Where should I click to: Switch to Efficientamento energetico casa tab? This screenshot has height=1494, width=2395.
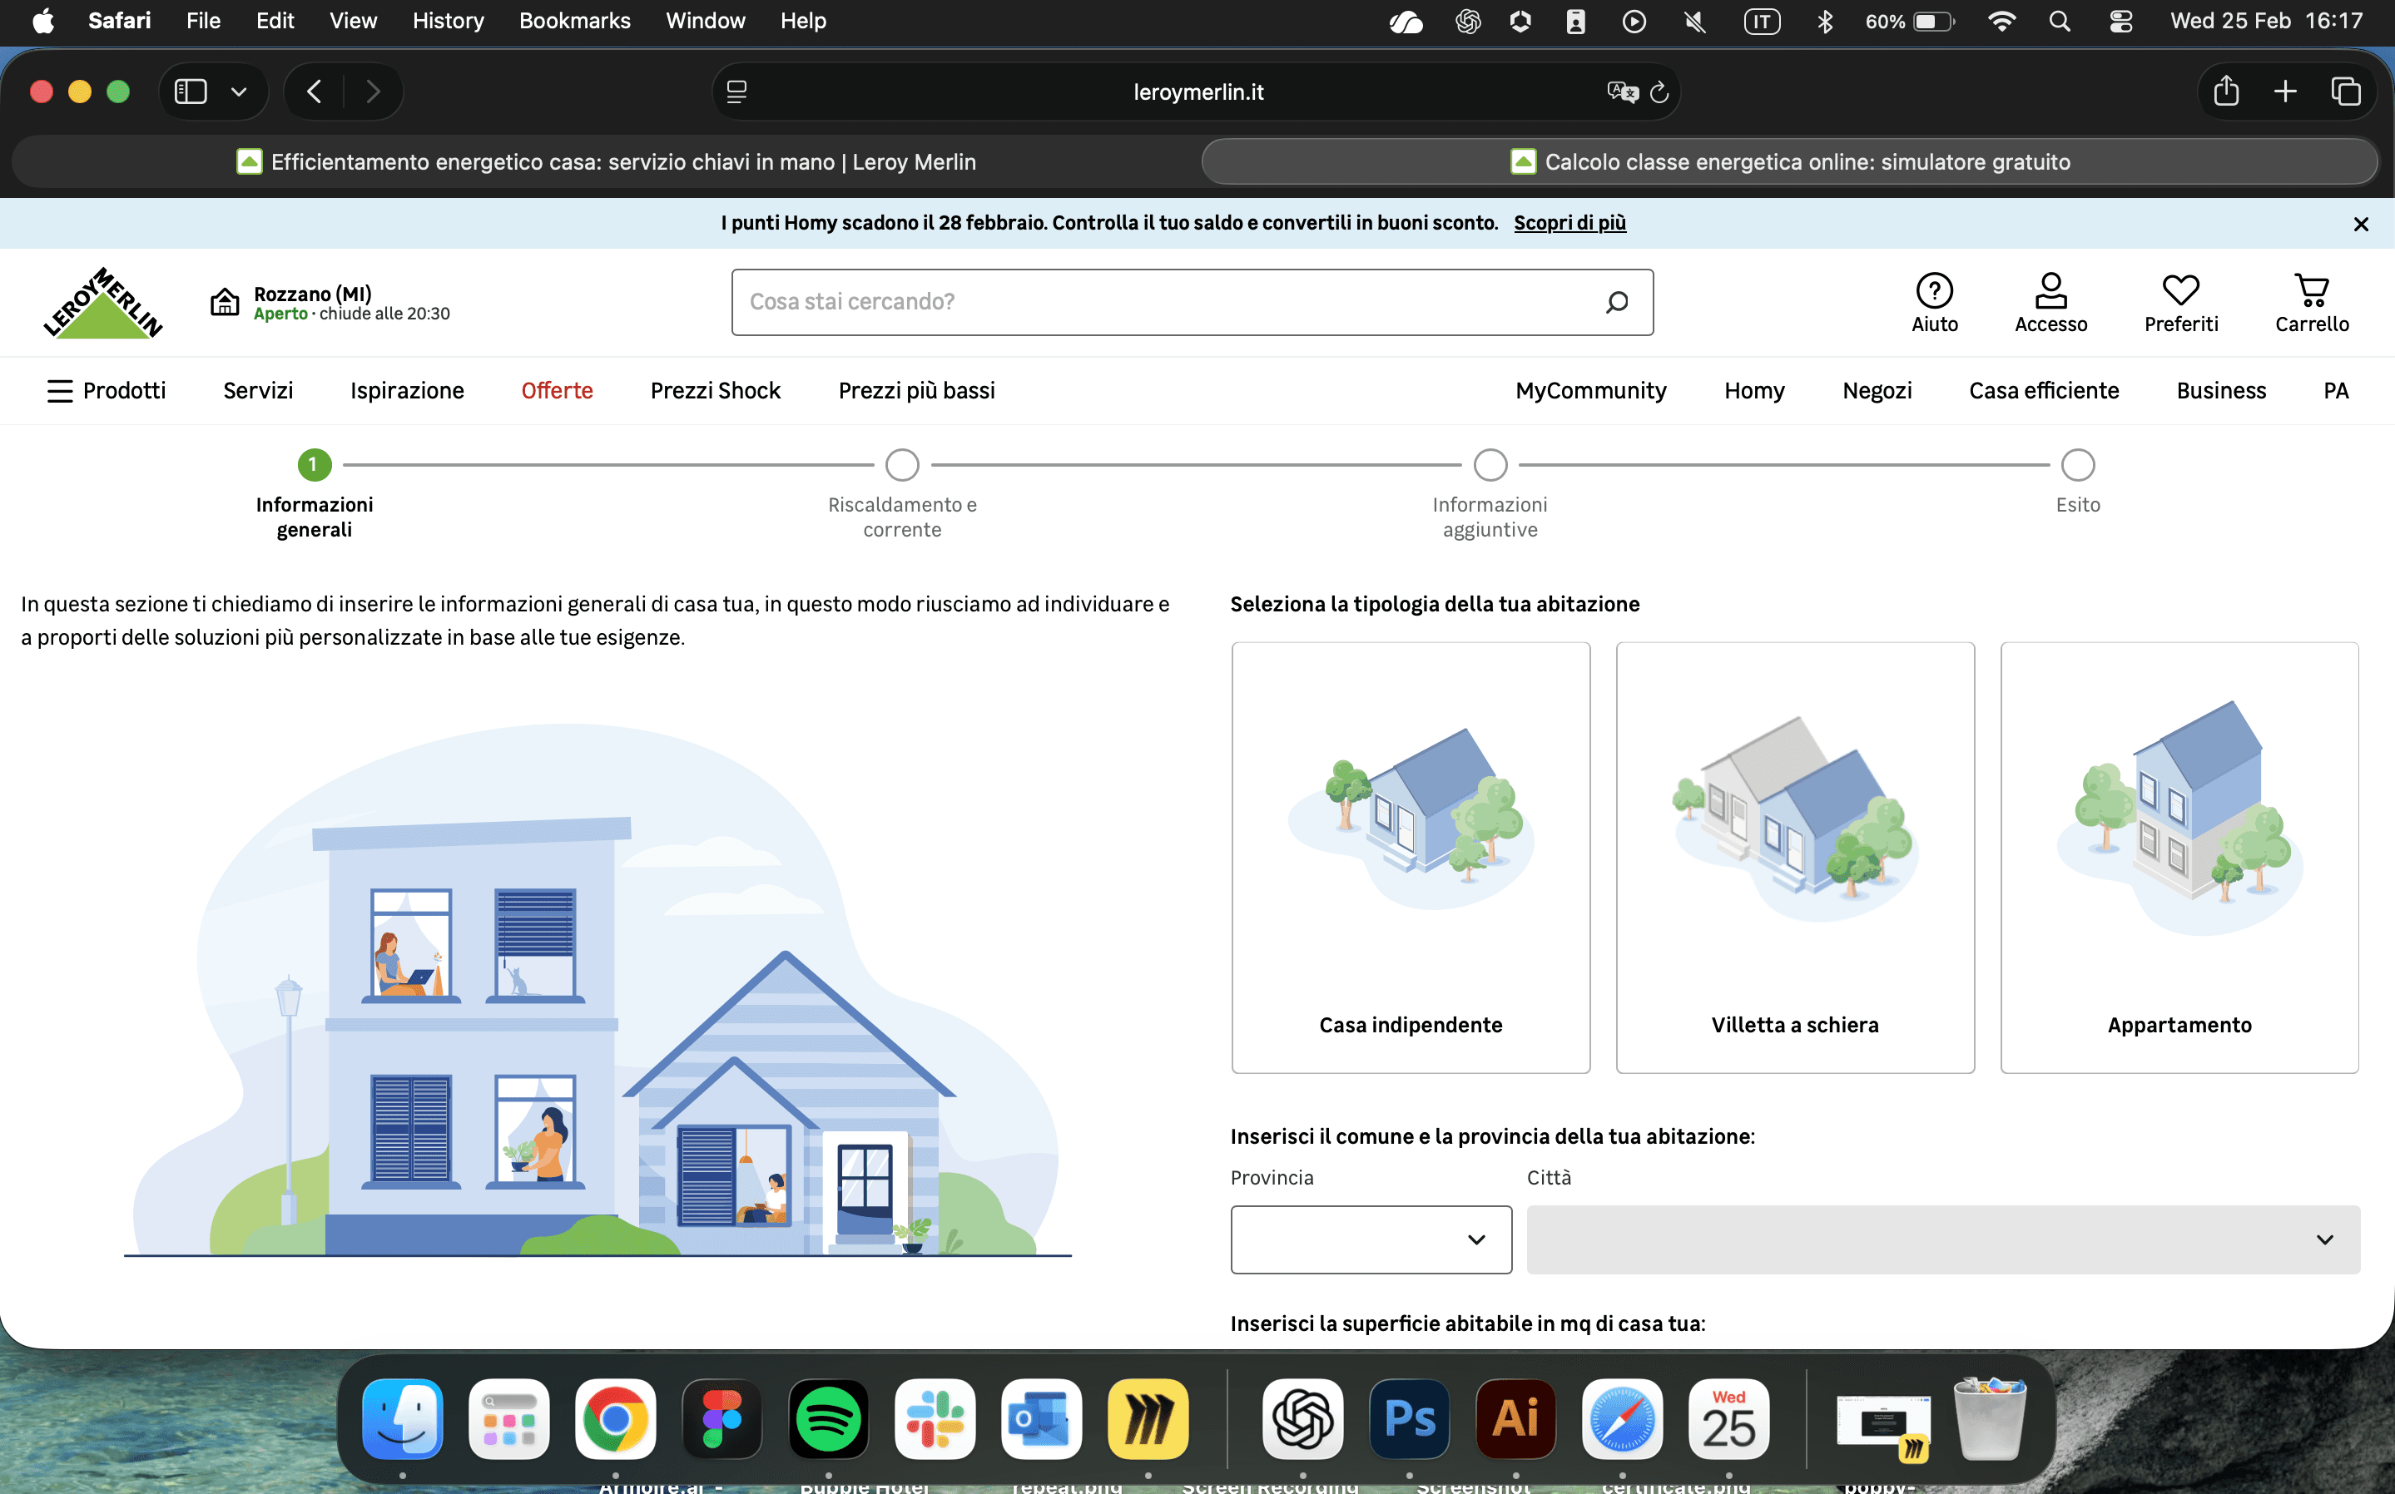pyautogui.click(x=606, y=162)
